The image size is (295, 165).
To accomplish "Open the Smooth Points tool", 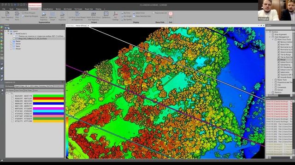I will 284,77.
